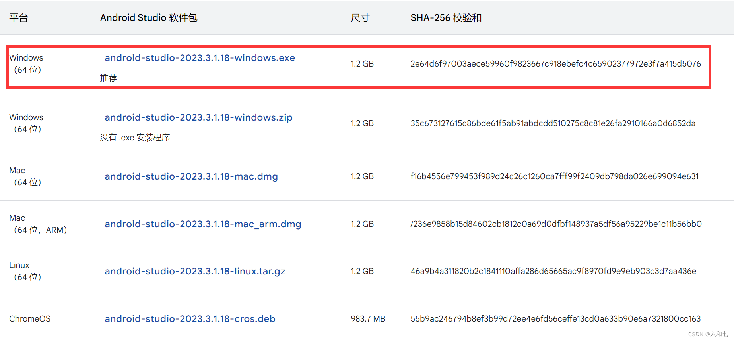
Task: Download android-studio-2023.3.1.18-windows.exe installer
Action: click(x=200, y=58)
